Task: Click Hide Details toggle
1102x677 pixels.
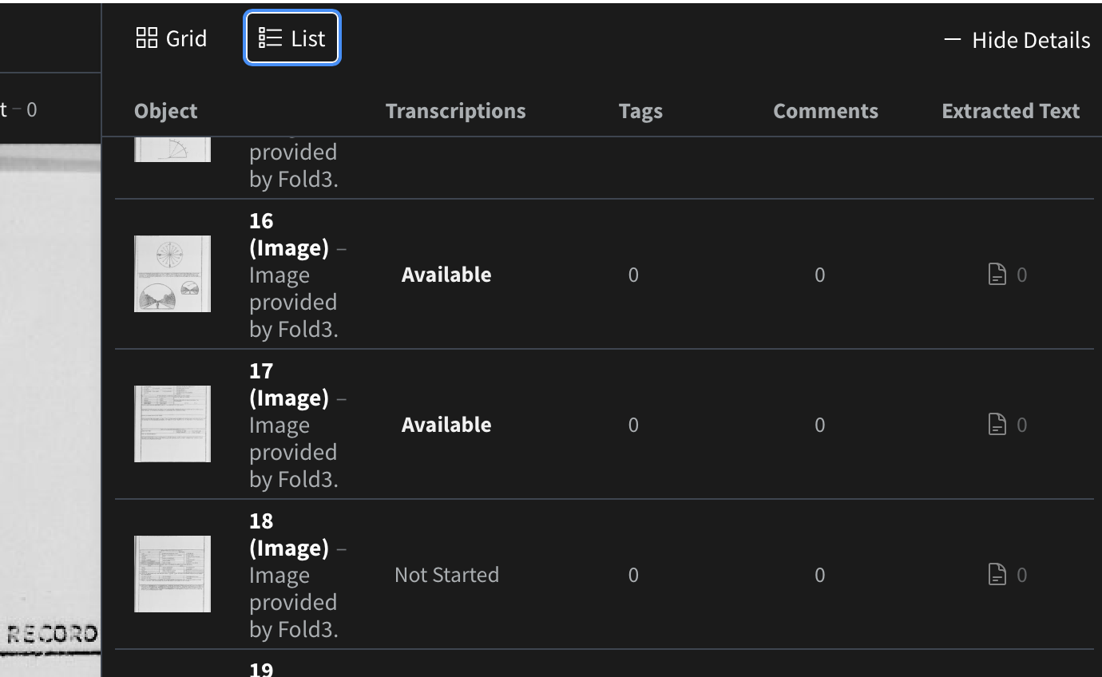Action: (1017, 40)
